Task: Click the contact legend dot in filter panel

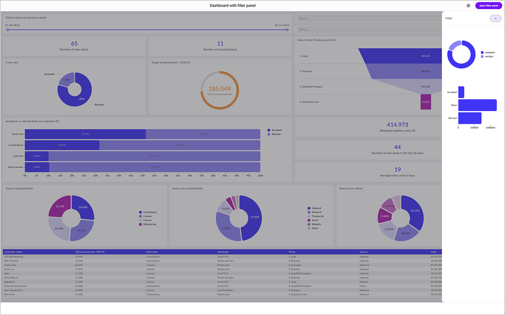Action: [x=483, y=56]
